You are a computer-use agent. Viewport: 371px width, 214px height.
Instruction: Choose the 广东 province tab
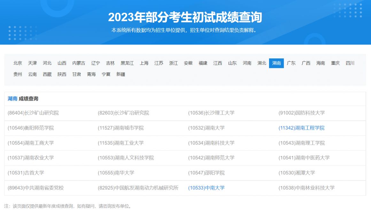coord(291,63)
